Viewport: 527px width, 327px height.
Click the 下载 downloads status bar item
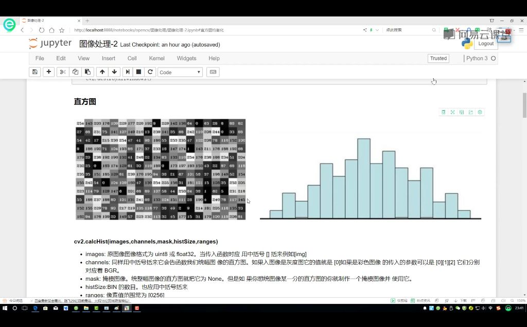pos(461,300)
